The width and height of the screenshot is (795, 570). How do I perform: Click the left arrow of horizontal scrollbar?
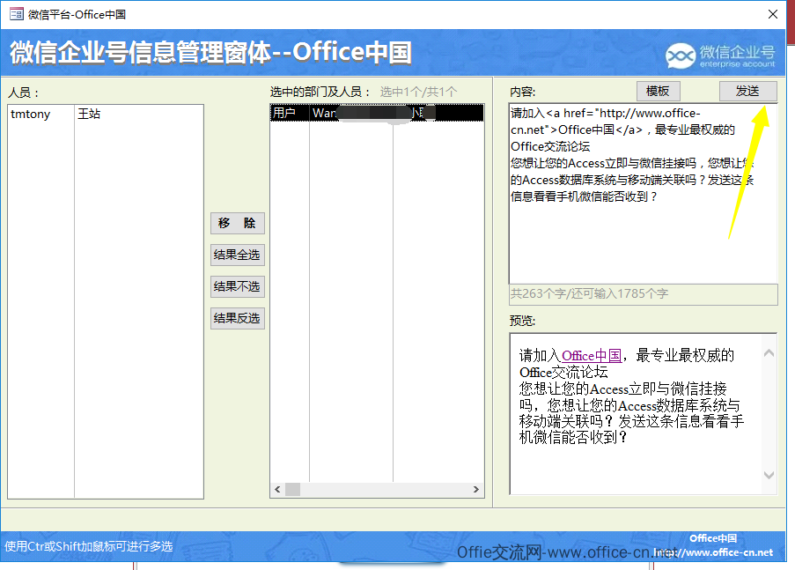coord(277,489)
